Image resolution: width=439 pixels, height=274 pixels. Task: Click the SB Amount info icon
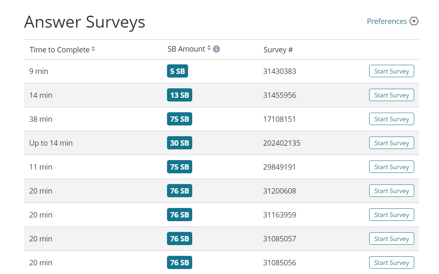216,49
